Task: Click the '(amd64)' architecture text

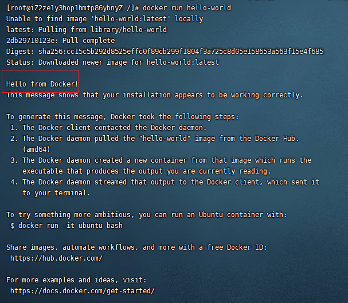Action: 37,149
